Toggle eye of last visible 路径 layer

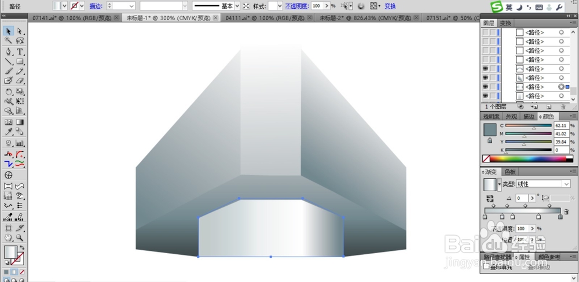[x=485, y=96]
